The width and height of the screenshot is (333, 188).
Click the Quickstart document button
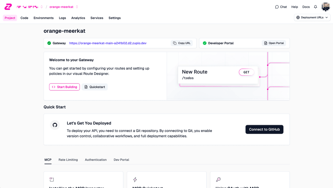pyautogui.click(x=95, y=87)
